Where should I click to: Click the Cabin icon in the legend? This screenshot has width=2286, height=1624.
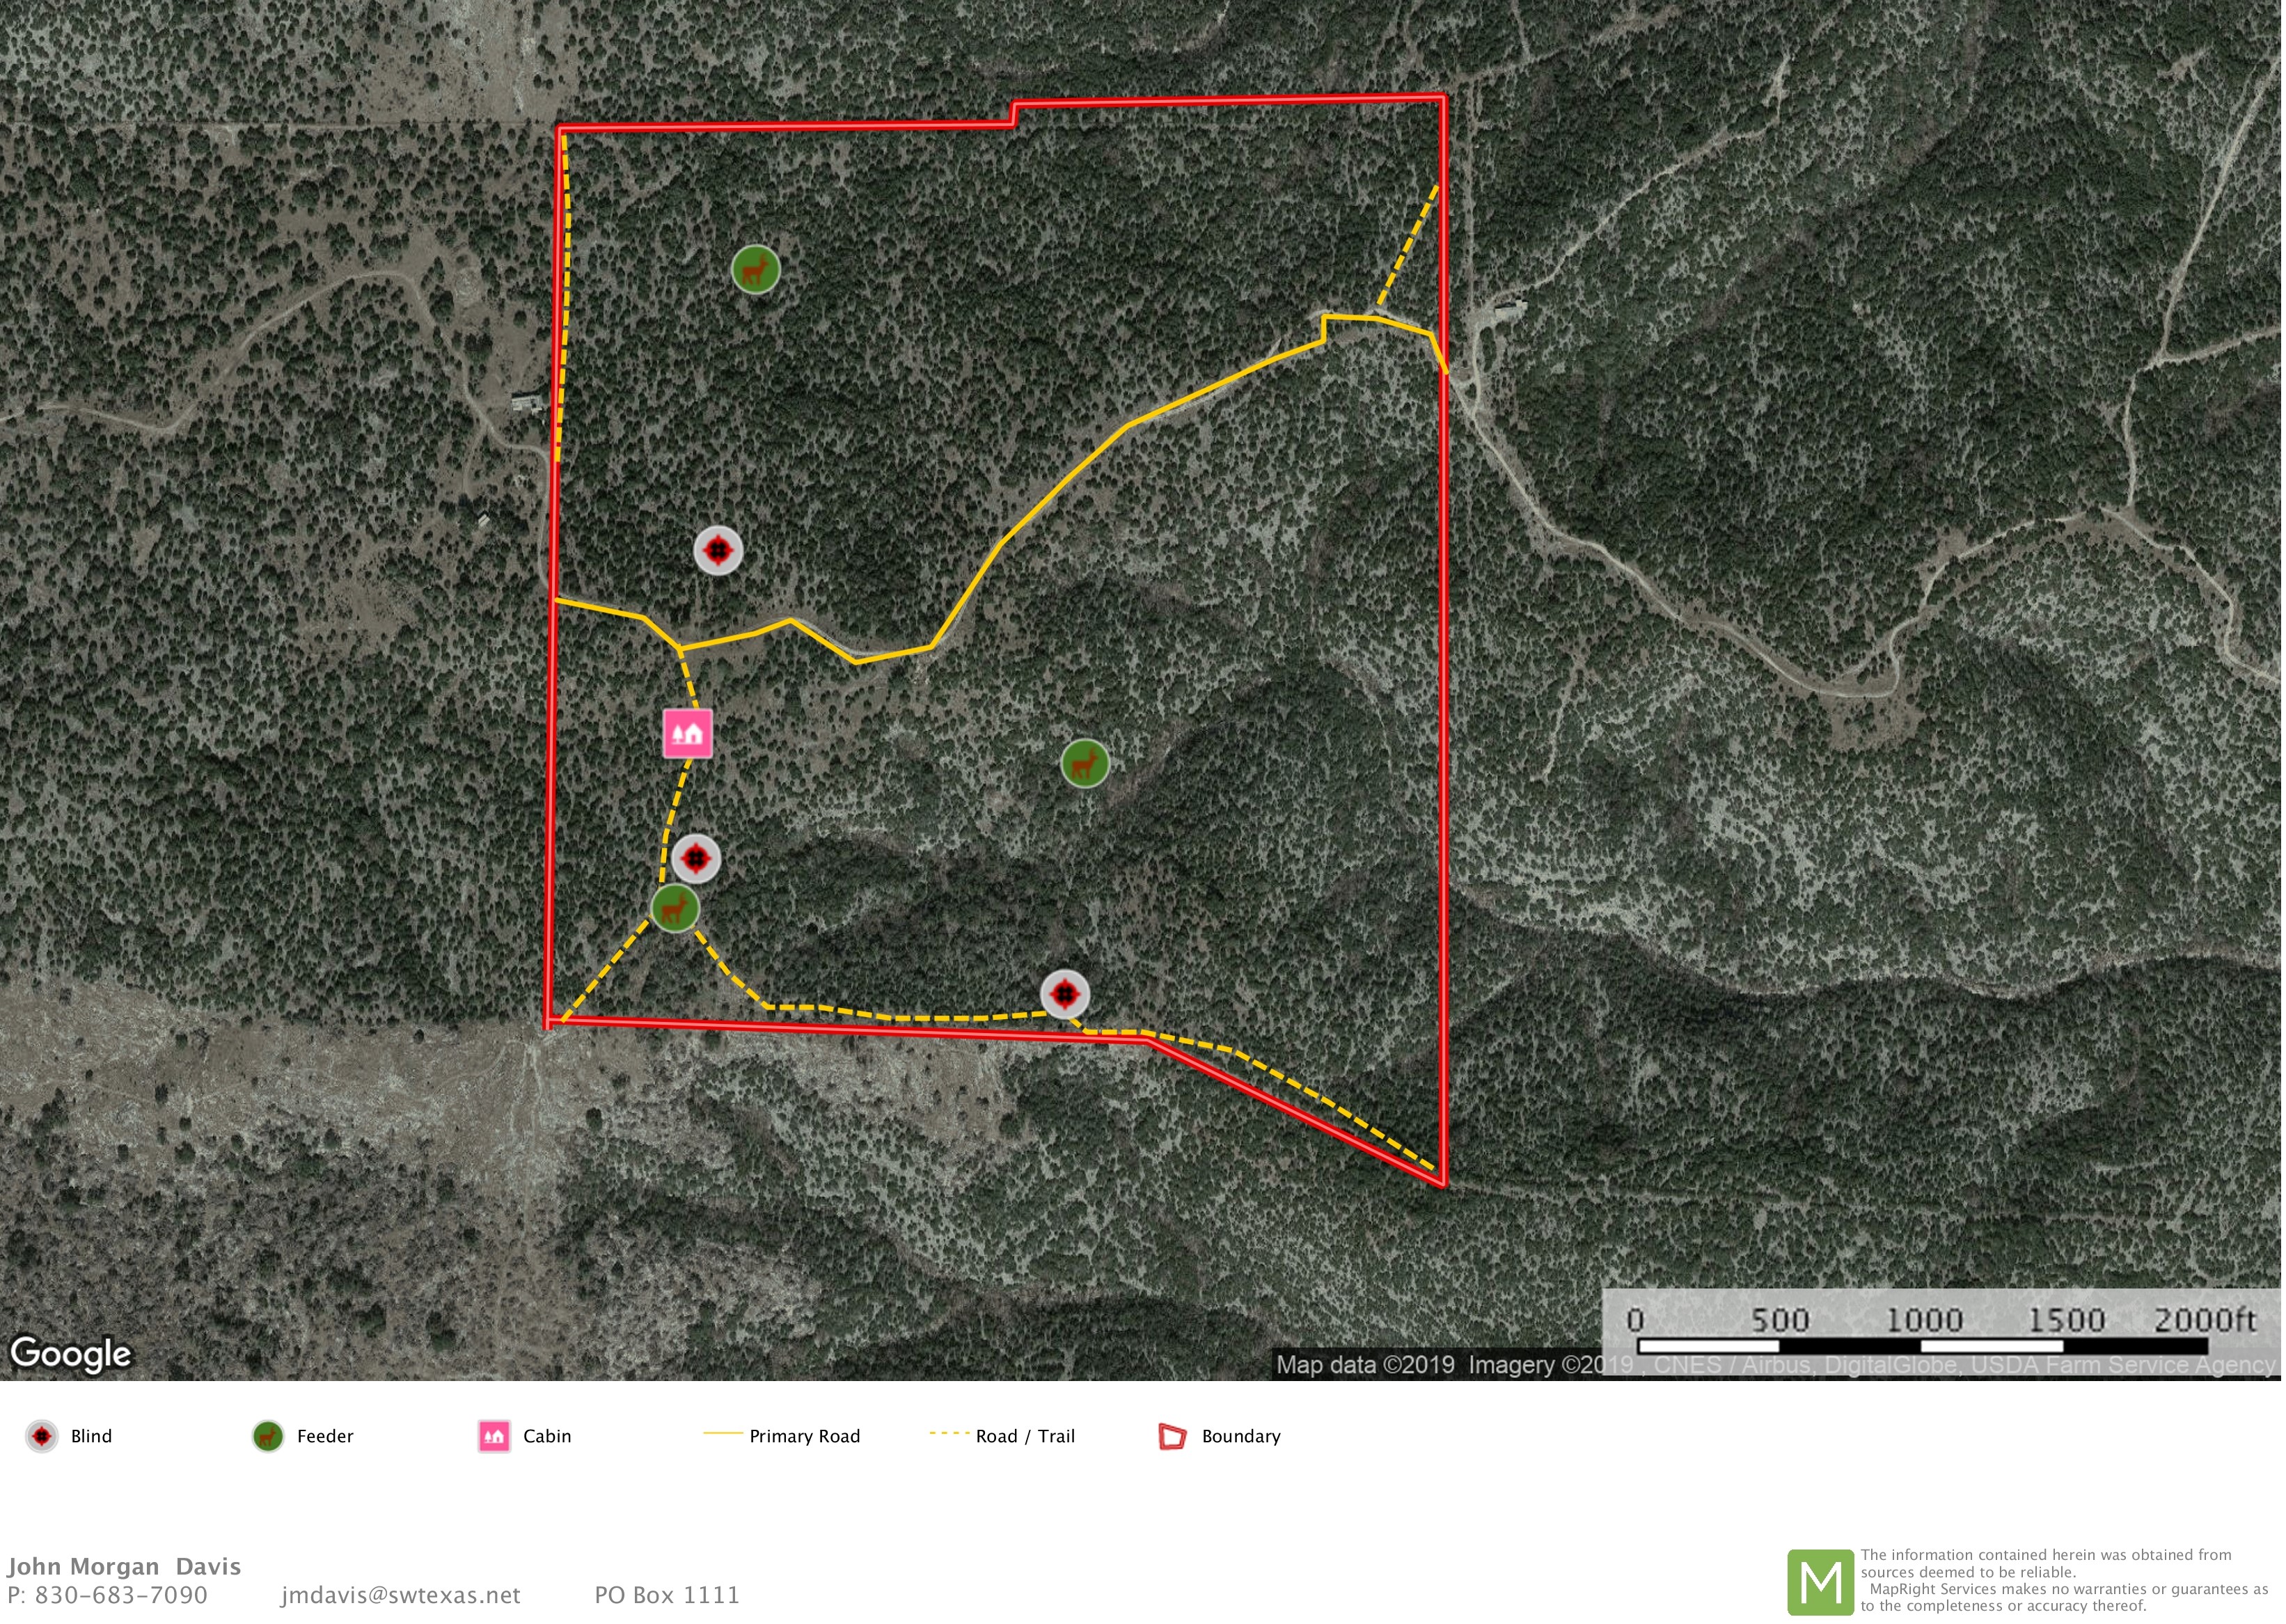(494, 1436)
